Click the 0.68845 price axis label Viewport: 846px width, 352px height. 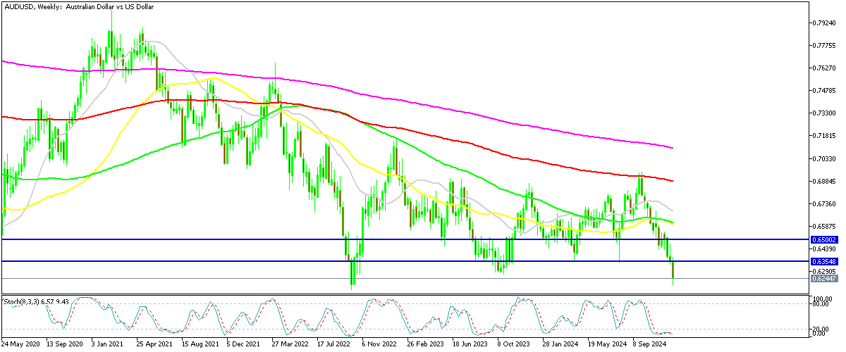[x=824, y=181]
